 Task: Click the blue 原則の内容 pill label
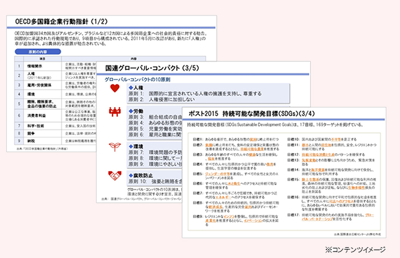38,52
